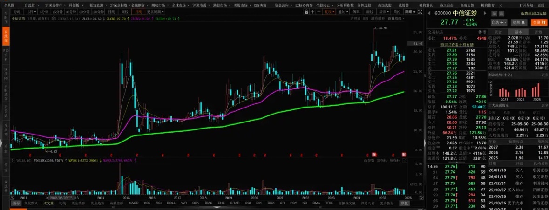The width and height of the screenshot is (549, 210).
Task: Open 免费体验L2行情 link
Action: click(x=533, y=14)
